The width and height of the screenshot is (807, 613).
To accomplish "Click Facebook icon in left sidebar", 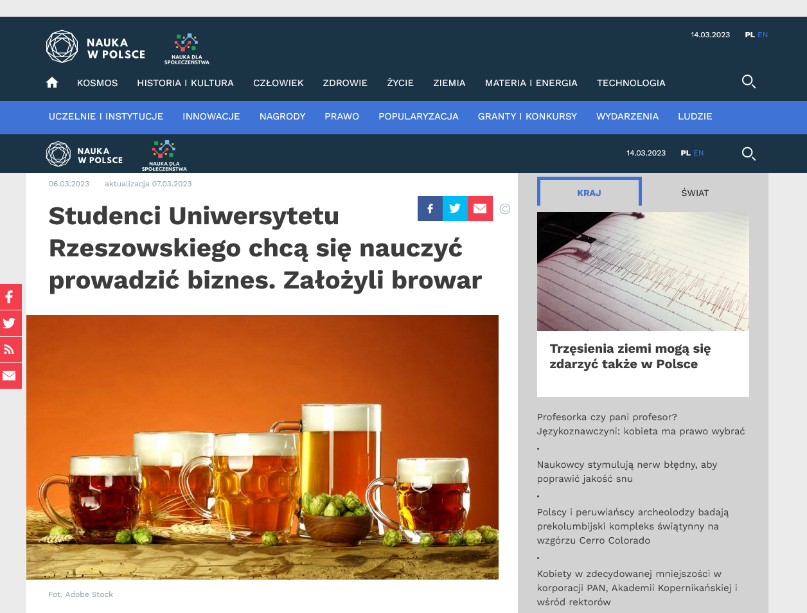I will (10, 297).
